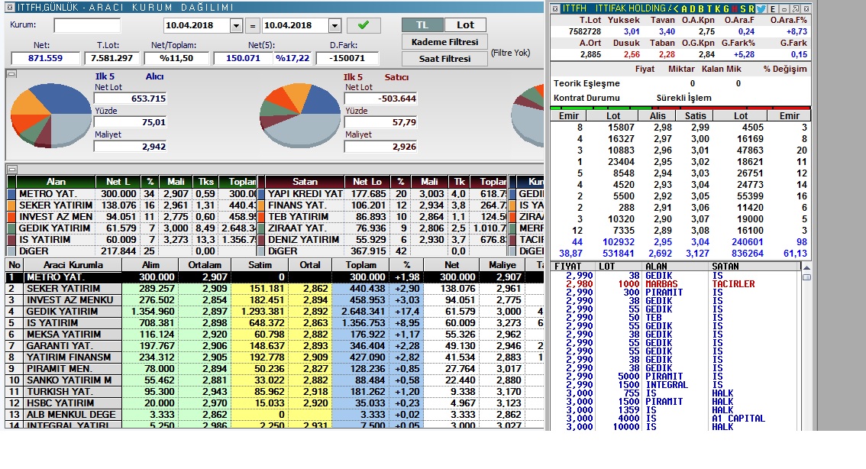Click the 'D' icon in ITTFH title bar
The image size is (866, 469).
[x=693, y=9]
